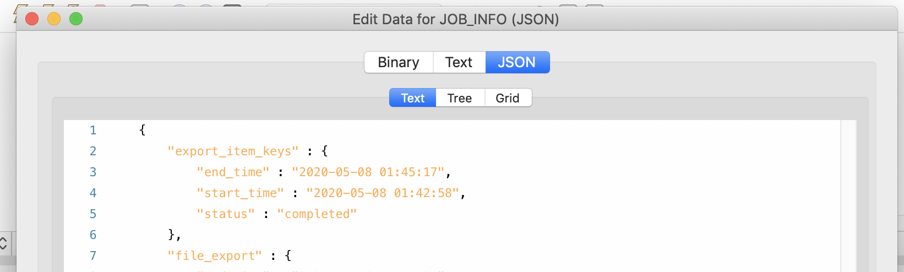
Task: Select the blue JSON format tab
Action: 516,62
